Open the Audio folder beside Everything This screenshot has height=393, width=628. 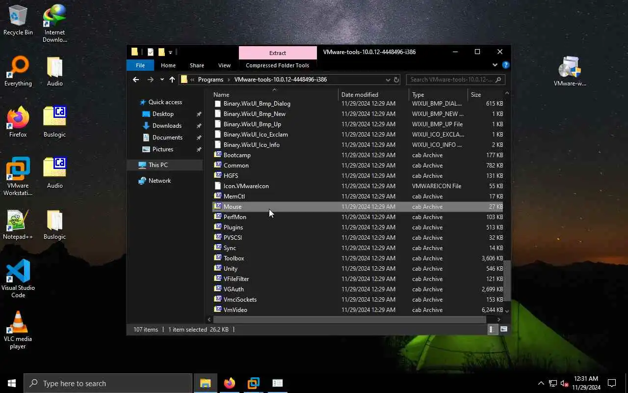point(54,71)
